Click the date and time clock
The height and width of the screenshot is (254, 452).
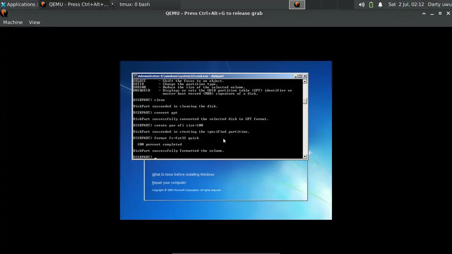click(406, 4)
